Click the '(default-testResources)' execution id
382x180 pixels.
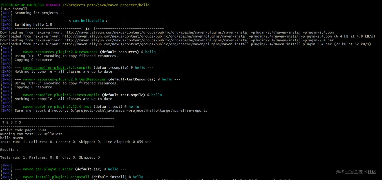point(132,79)
